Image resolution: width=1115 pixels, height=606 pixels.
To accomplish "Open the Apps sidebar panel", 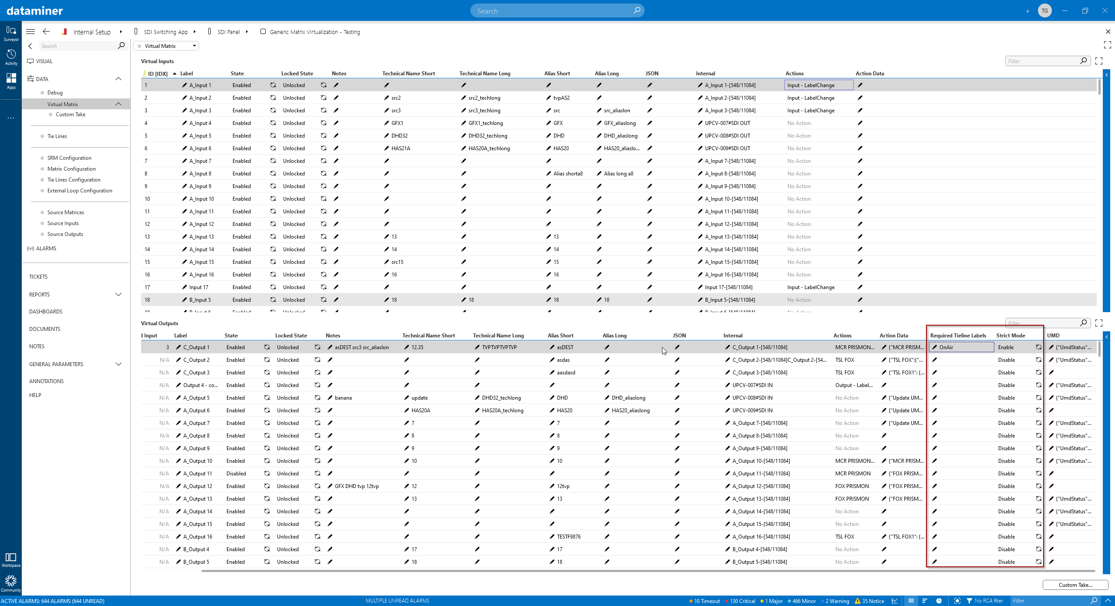I will (x=11, y=81).
